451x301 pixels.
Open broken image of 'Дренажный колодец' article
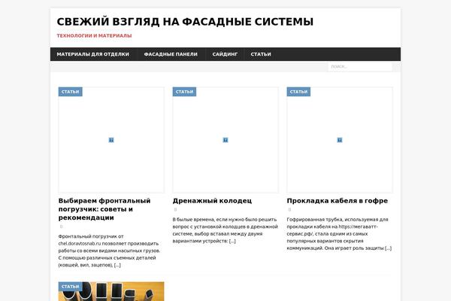225,140
